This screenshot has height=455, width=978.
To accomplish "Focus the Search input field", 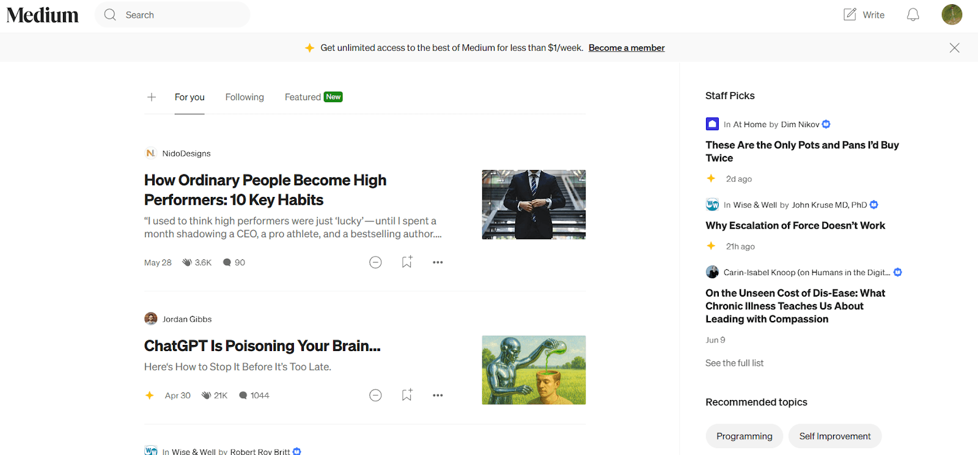I will click(x=172, y=15).
